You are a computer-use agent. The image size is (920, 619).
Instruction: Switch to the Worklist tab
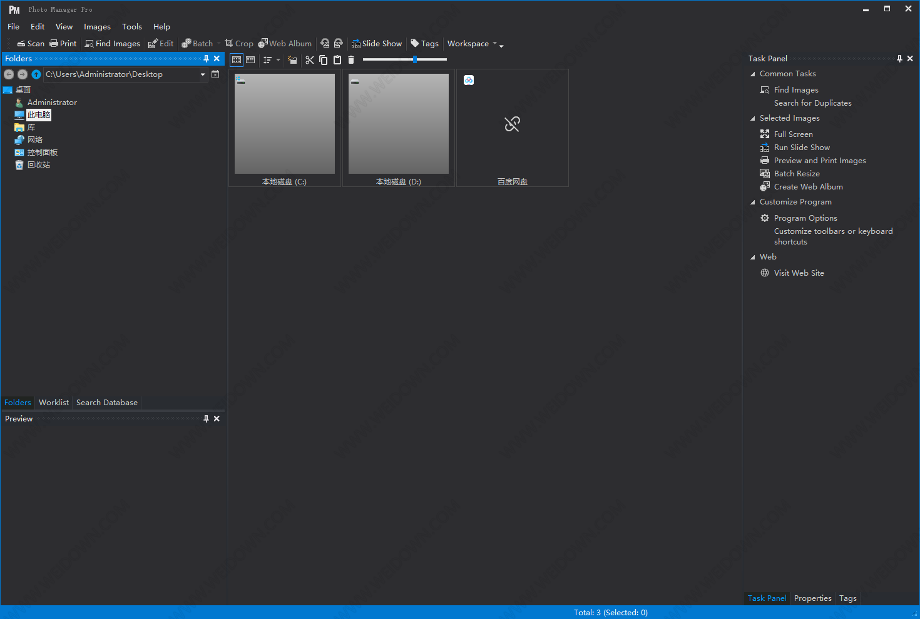tap(54, 403)
